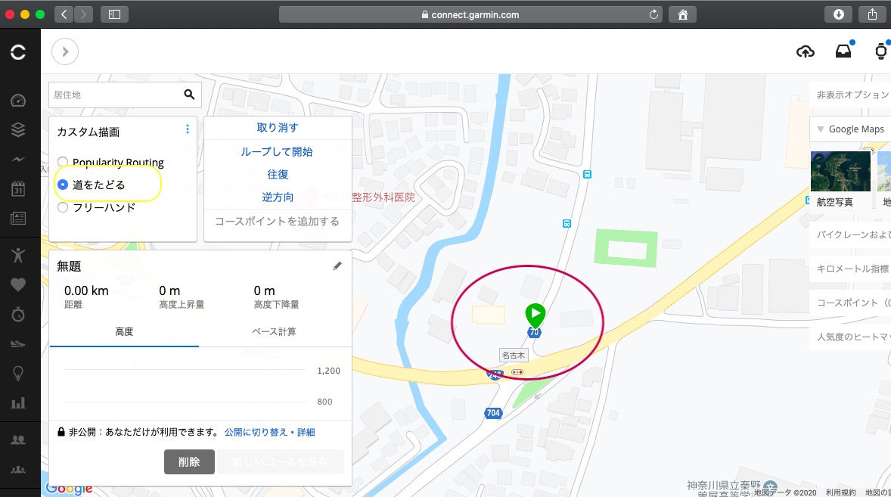The width and height of the screenshot is (891, 497).
Task: Expand the sidebar with arrow button
Action: pyautogui.click(x=65, y=51)
